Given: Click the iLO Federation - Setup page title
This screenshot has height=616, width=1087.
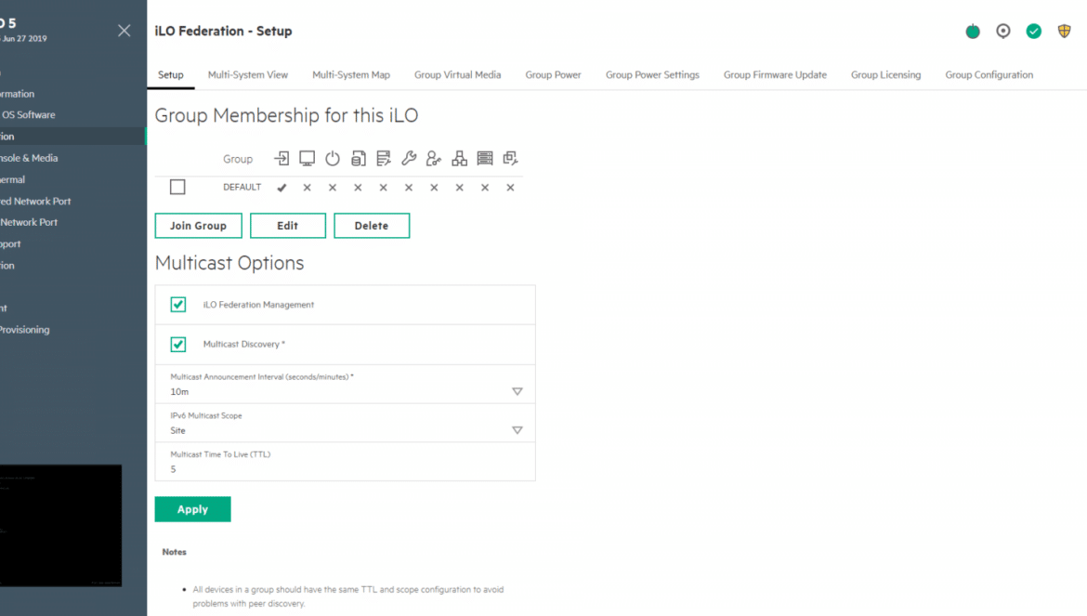Looking at the screenshot, I should click(x=223, y=32).
